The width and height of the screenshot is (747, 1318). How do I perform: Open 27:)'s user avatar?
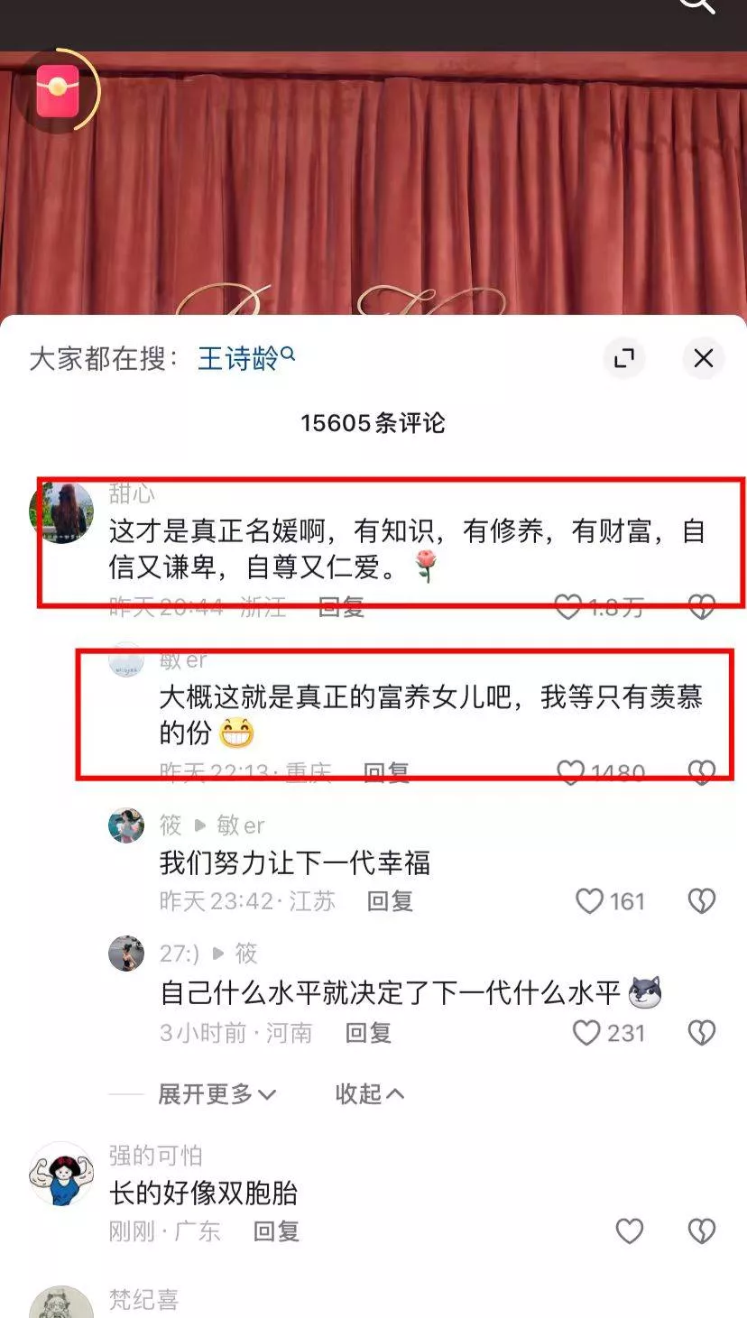[x=126, y=954]
